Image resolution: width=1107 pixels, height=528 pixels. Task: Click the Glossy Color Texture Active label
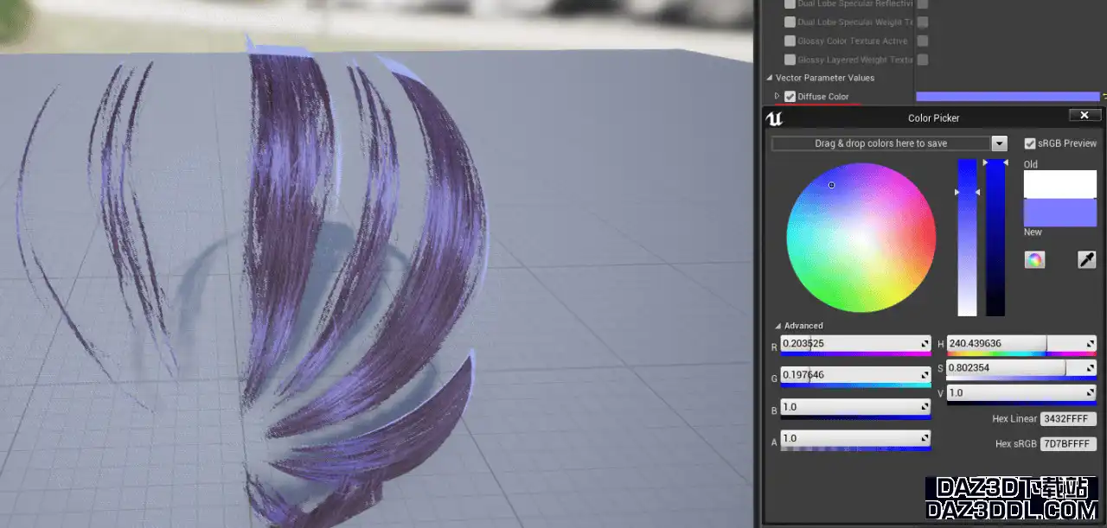[x=852, y=41]
